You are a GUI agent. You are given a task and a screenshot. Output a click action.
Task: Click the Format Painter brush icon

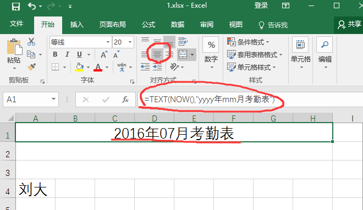31,67
